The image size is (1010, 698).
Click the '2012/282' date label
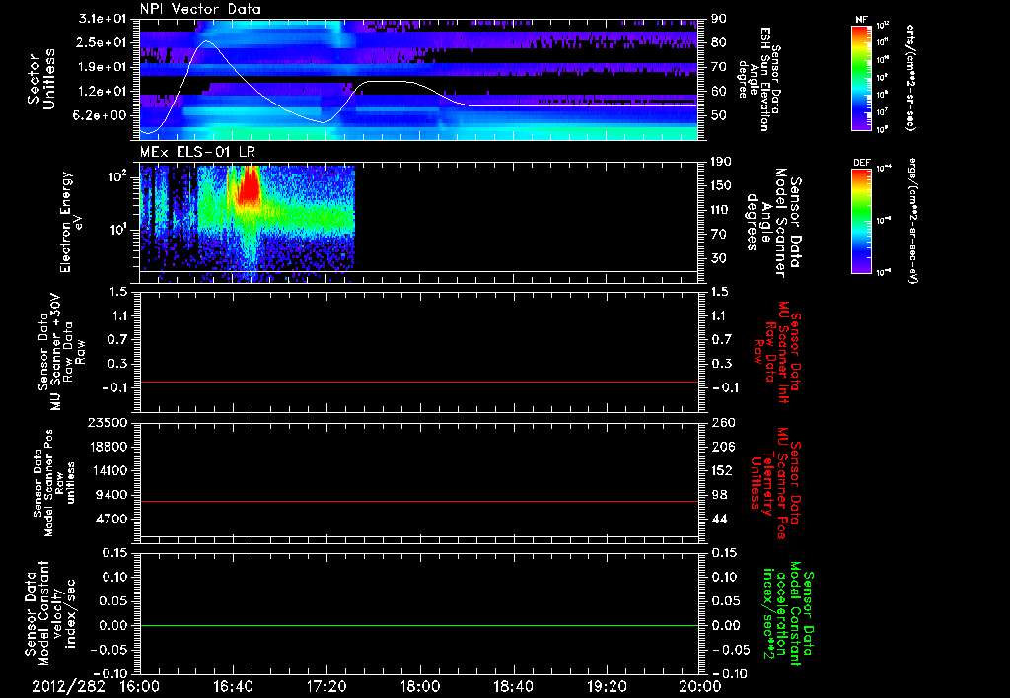point(68,686)
